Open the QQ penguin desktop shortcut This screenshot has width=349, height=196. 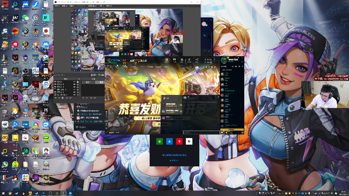coord(15,178)
